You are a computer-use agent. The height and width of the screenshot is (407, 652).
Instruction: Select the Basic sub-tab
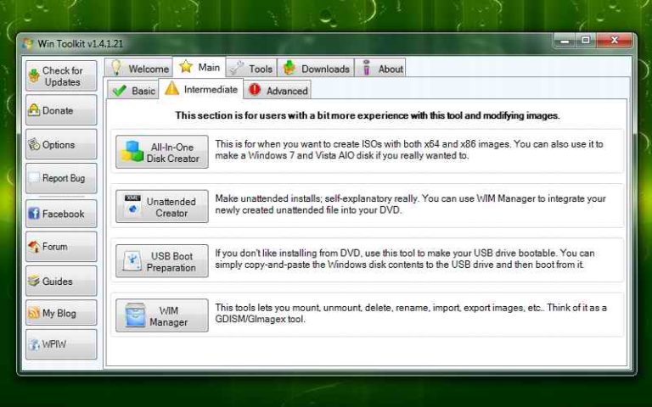[x=133, y=90]
